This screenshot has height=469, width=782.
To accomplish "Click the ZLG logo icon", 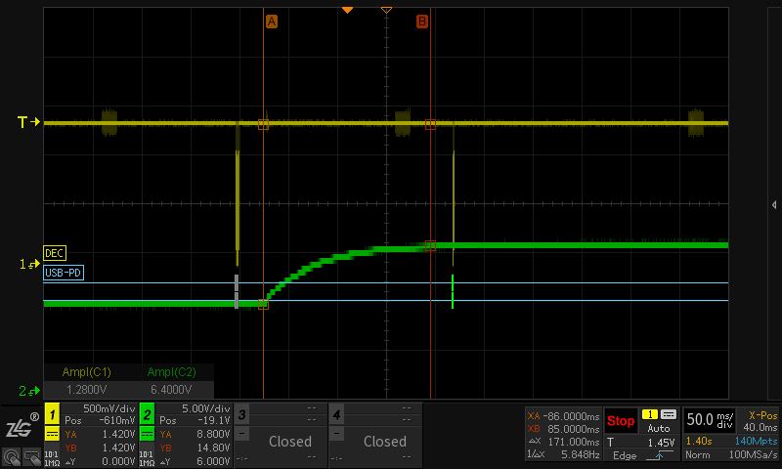I will (19, 427).
